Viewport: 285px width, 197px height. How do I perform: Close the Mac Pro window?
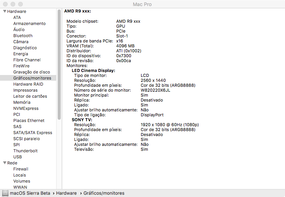click(5, 4)
